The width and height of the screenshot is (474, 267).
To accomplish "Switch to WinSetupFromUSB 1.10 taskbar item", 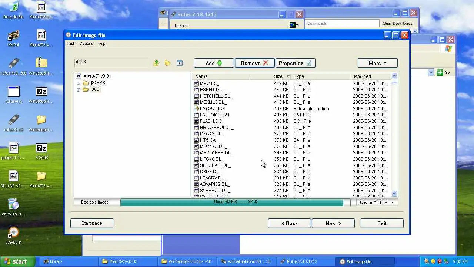I will [x=247, y=261].
